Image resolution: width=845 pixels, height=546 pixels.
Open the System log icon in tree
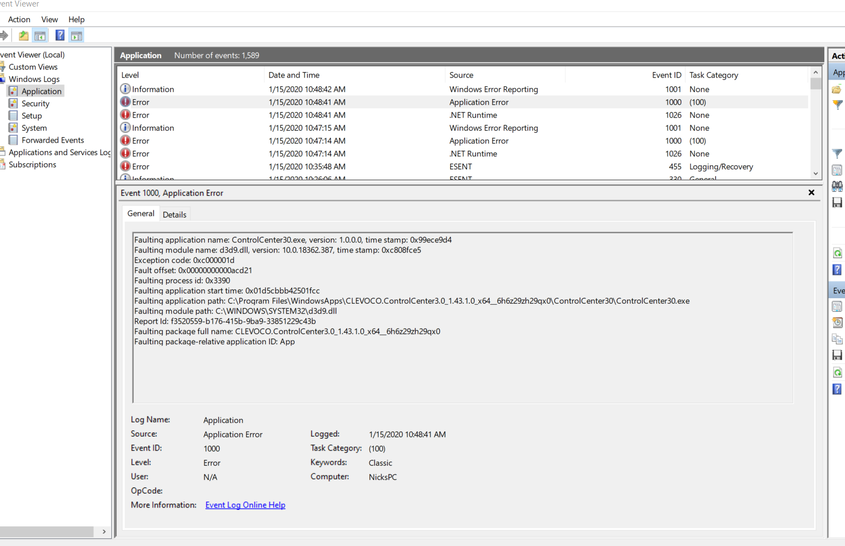(x=13, y=128)
